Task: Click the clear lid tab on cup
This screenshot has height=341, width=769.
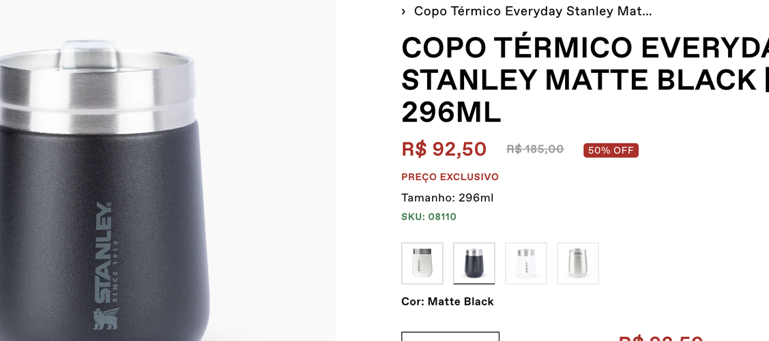Action: (x=88, y=53)
